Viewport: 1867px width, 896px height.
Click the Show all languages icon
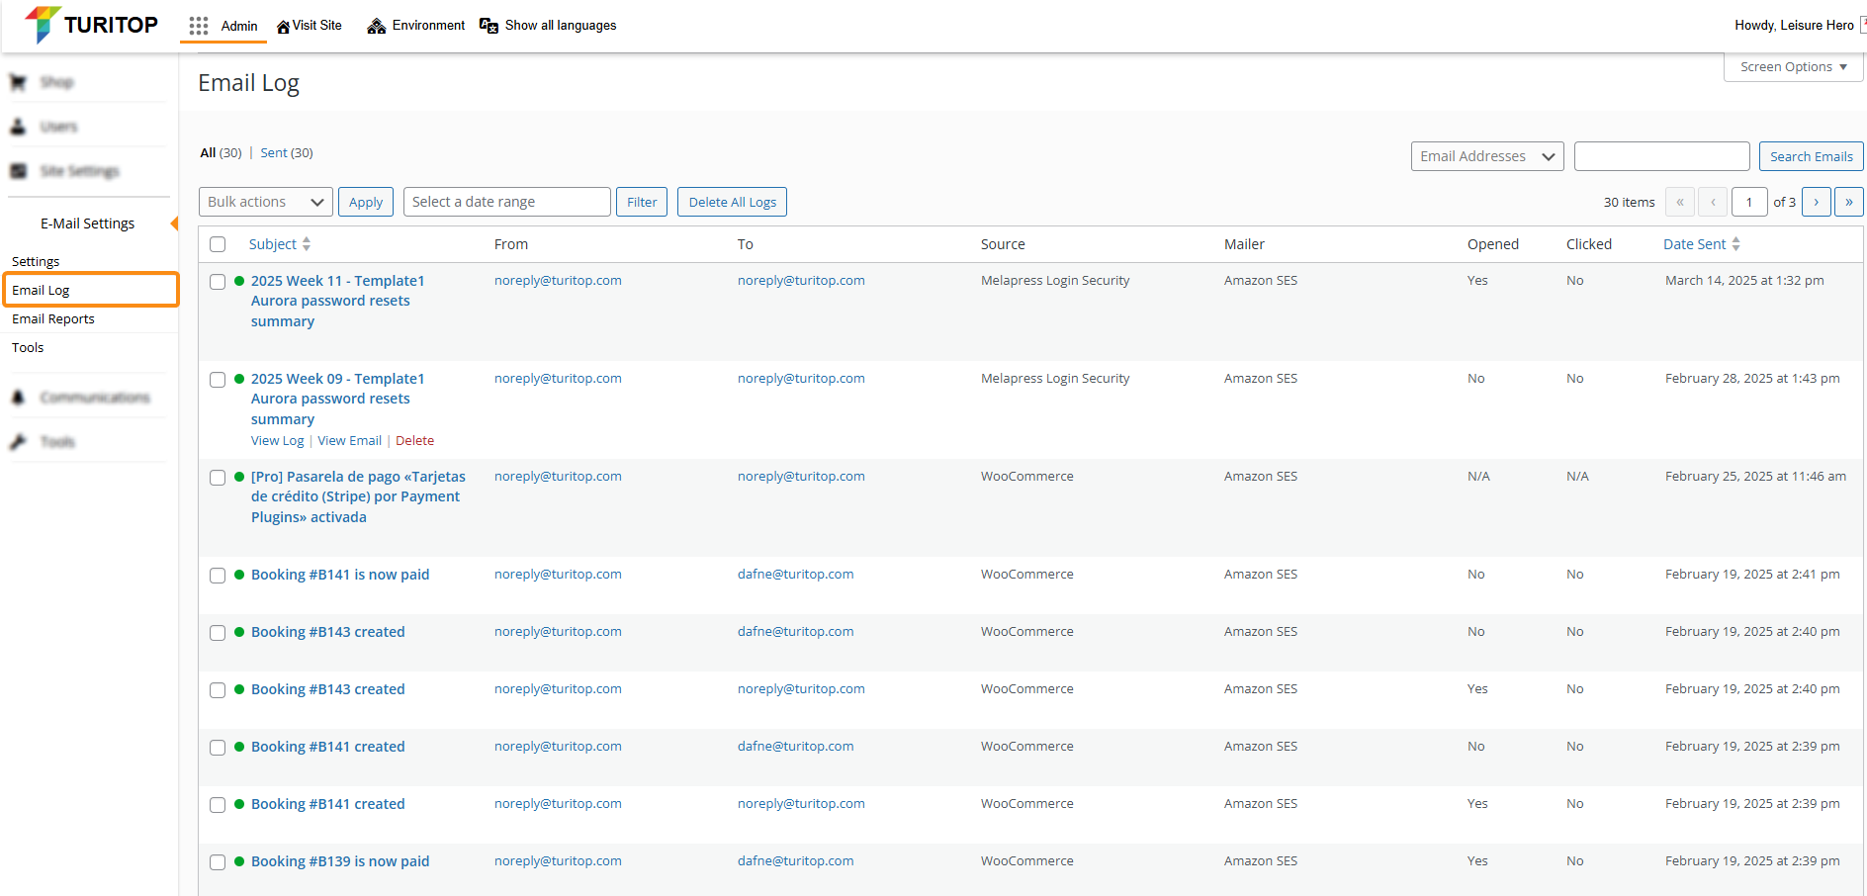(489, 26)
